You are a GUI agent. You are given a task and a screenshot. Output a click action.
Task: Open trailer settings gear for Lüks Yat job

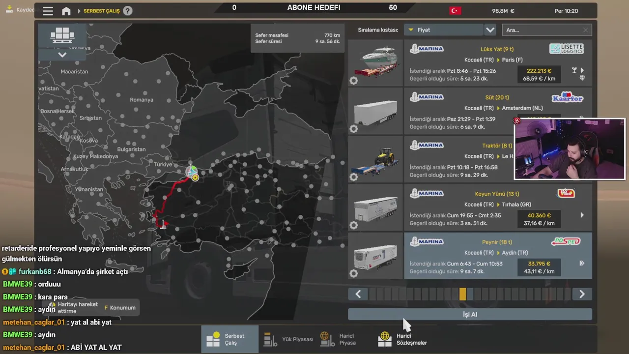(x=353, y=81)
